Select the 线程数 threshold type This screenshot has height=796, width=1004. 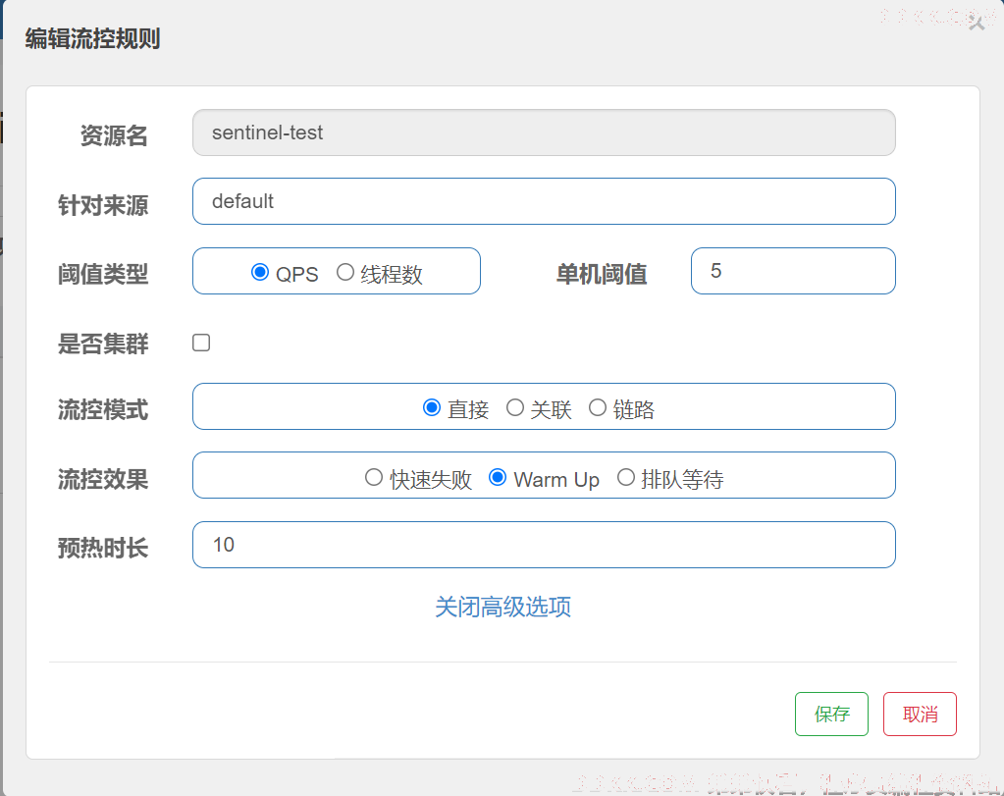pos(345,272)
